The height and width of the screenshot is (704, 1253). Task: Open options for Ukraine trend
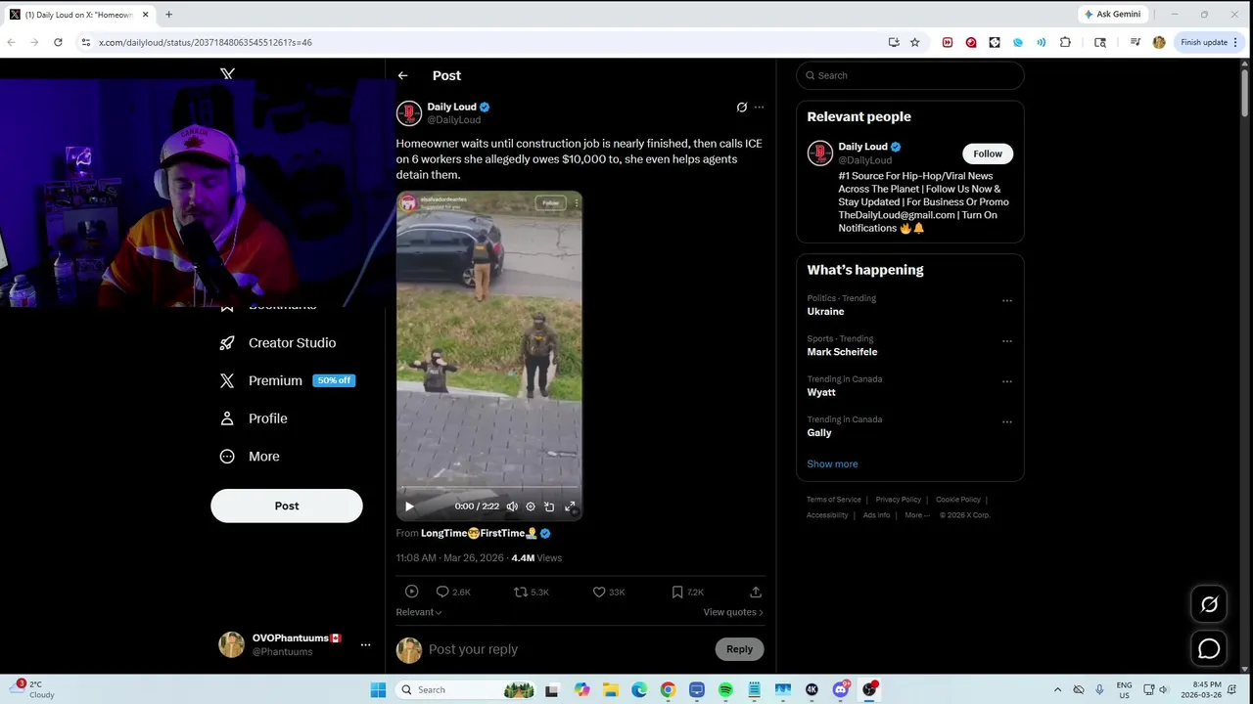click(1007, 300)
